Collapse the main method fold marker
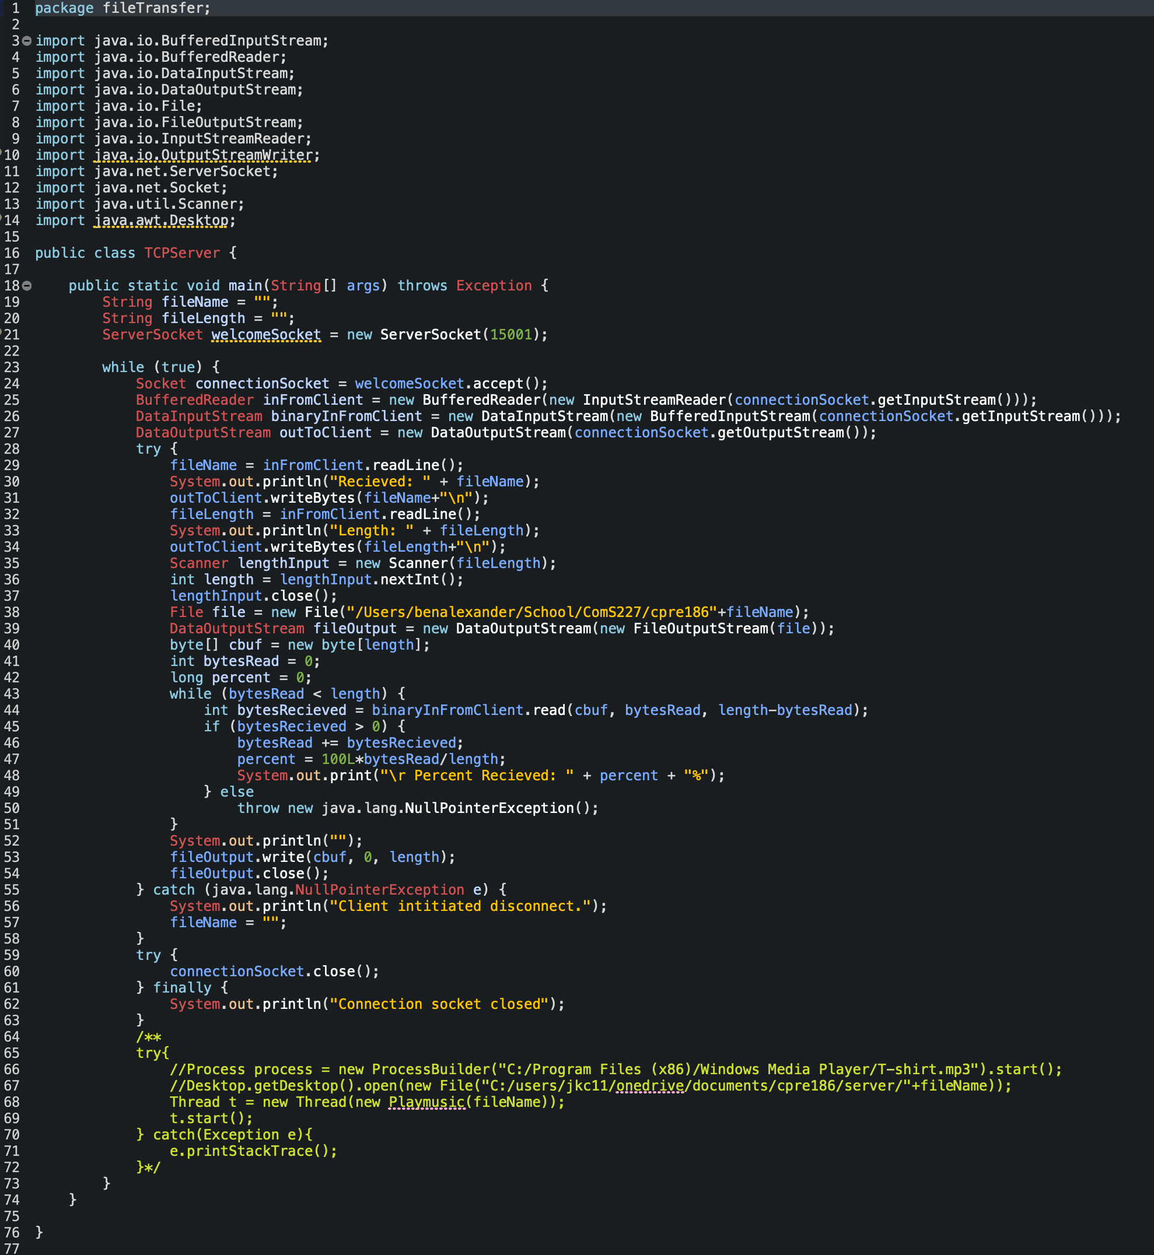Image resolution: width=1154 pixels, height=1255 pixels. pos(27,286)
